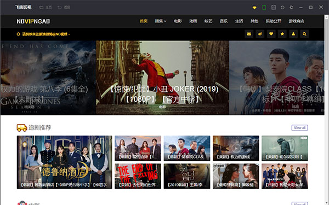The height and width of the screenshot is (205, 329).
Task: Open the 【美剧】权力的游戏 thumbnail
Action: [x=236, y=148]
